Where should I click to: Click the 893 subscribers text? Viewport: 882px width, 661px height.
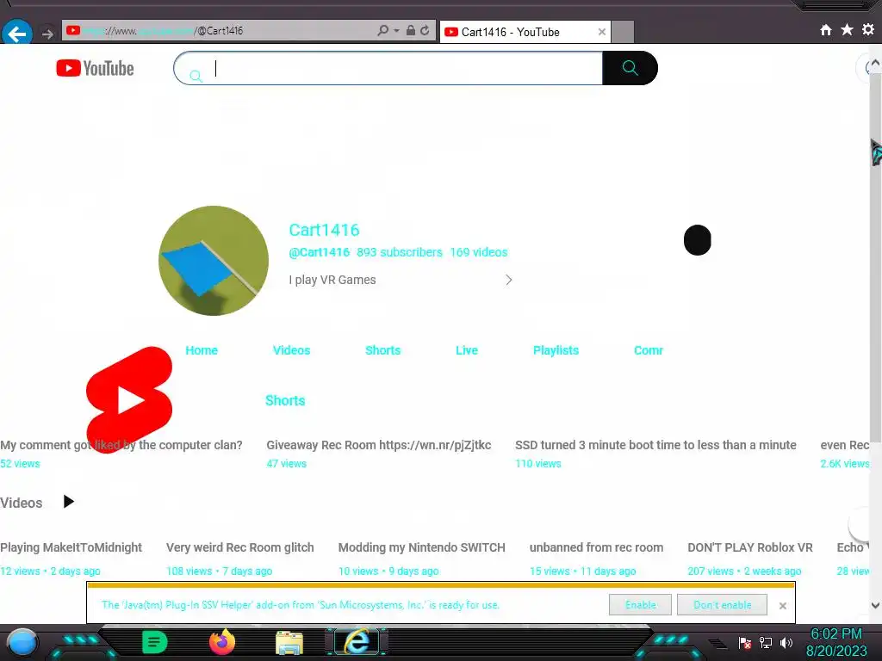400,252
